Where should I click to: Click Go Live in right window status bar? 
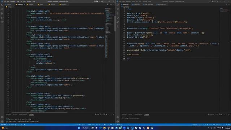click(219, 125)
